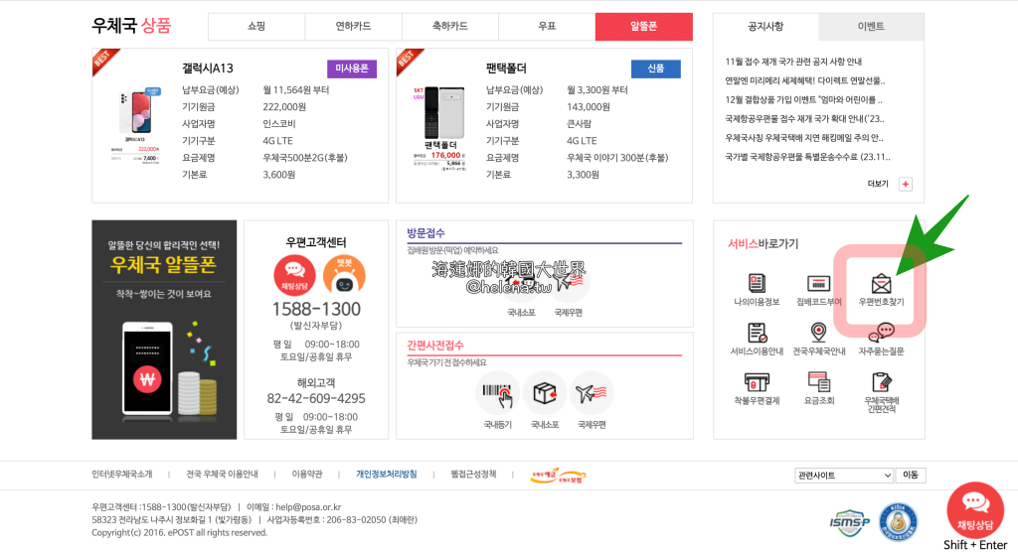Open the 서비스이용안내 checklist icon
Screen dimensions: 1018x553
click(x=757, y=335)
